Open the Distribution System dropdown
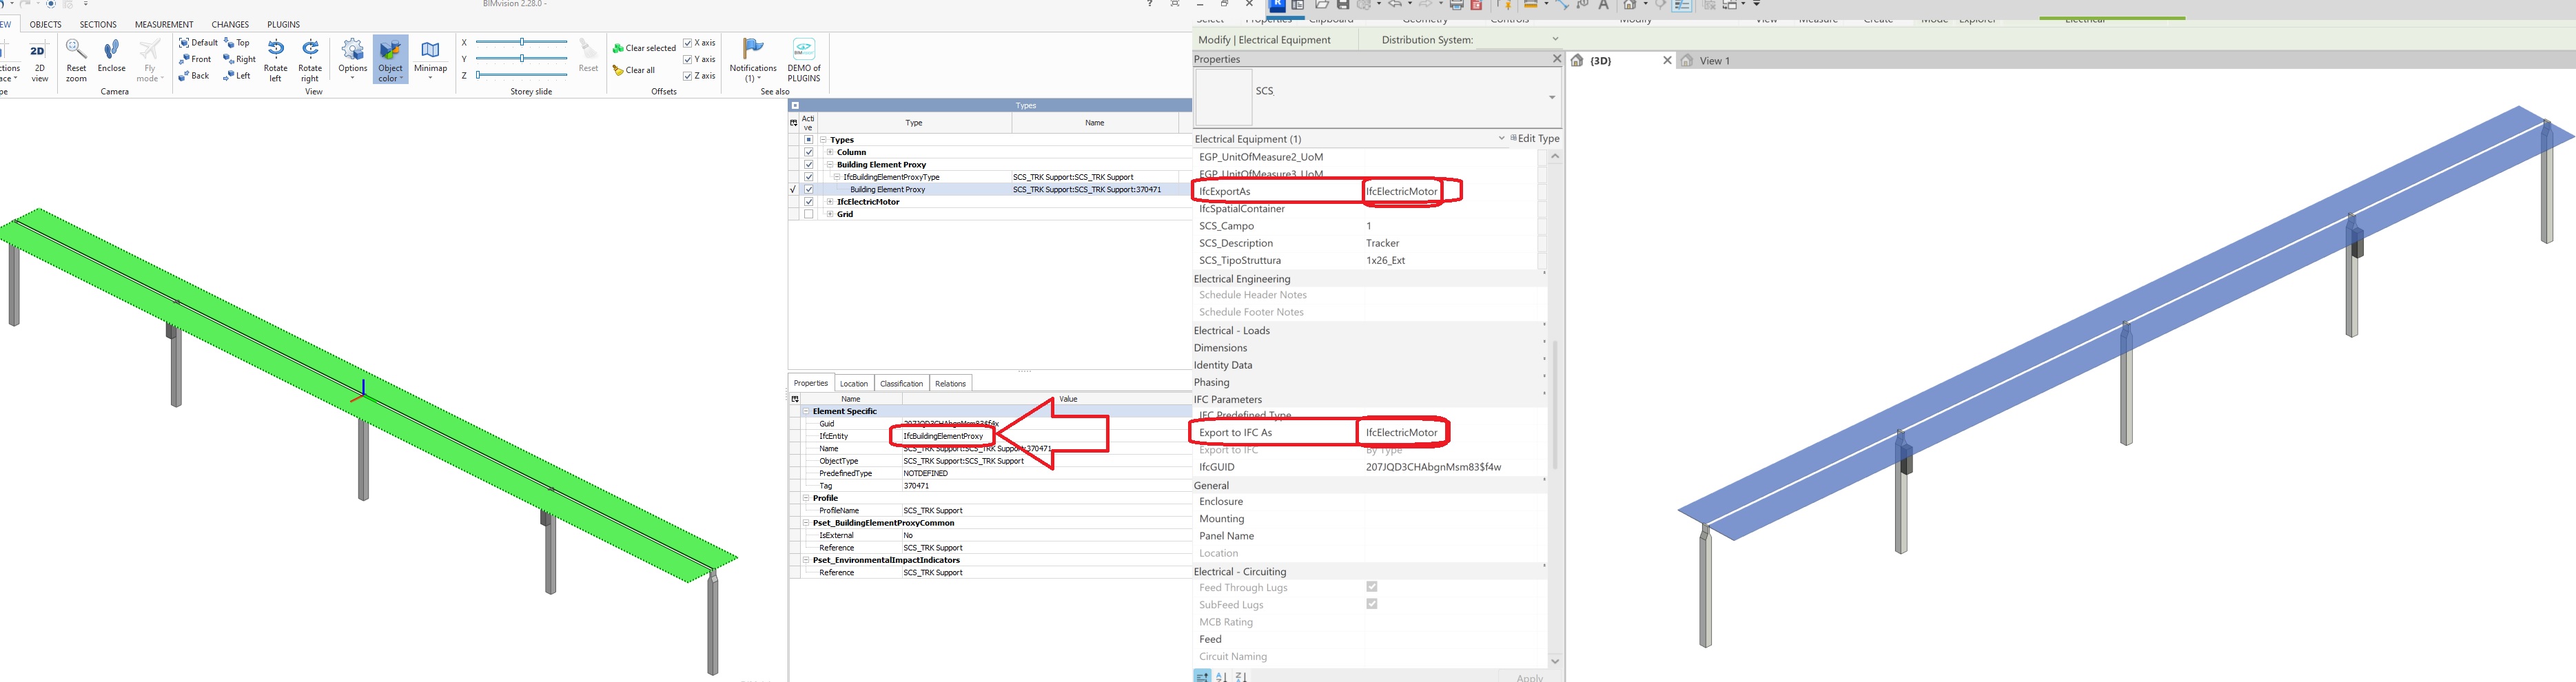Screen dimensions: 2576x682 pyautogui.click(x=1556, y=39)
